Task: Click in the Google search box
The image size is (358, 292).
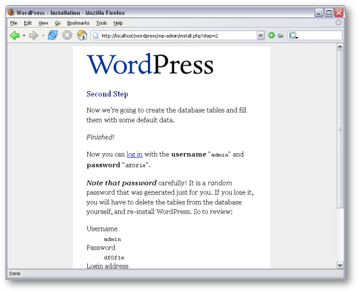Action: [x=319, y=36]
